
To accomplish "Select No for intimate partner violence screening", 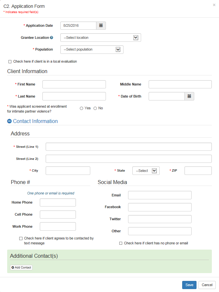I will click(95, 108).
